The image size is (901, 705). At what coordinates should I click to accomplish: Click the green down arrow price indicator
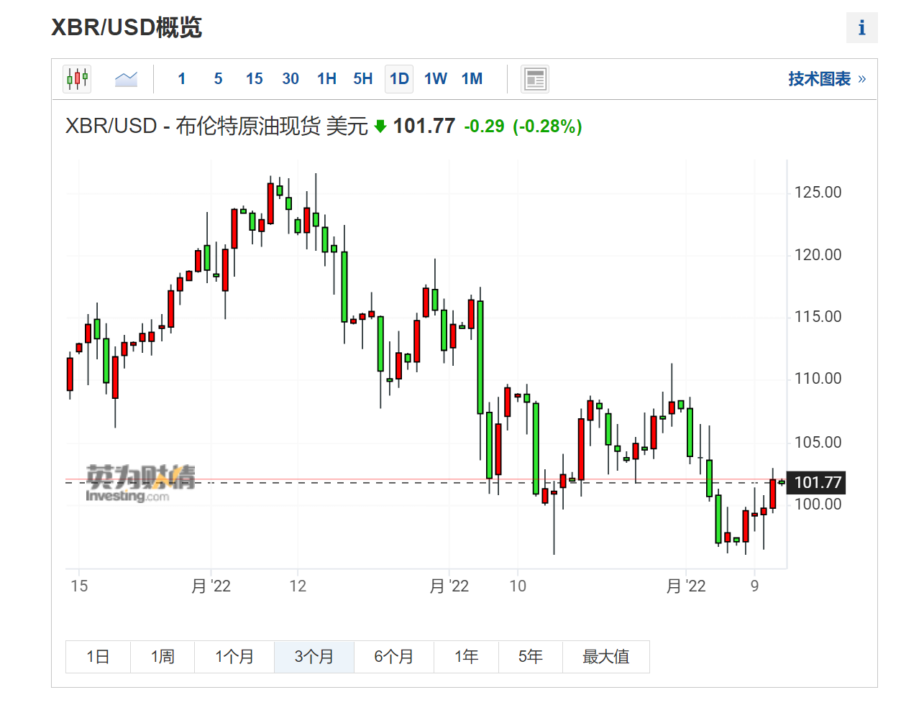(x=380, y=126)
